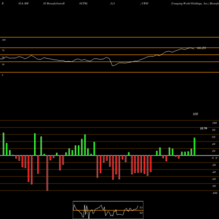
Task: Click the 60 label on MR axis
Action: click(x=213, y=137)
